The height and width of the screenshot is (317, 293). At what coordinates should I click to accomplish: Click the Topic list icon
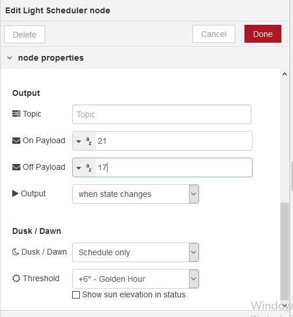16,114
